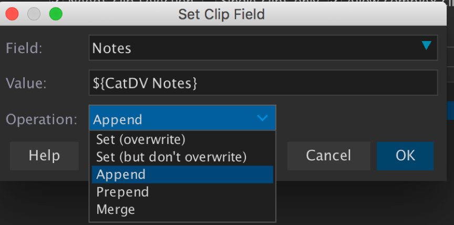This screenshot has width=454, height=225.
Task: Select the "Set (overwrite)" option
Action: point(141,139)
